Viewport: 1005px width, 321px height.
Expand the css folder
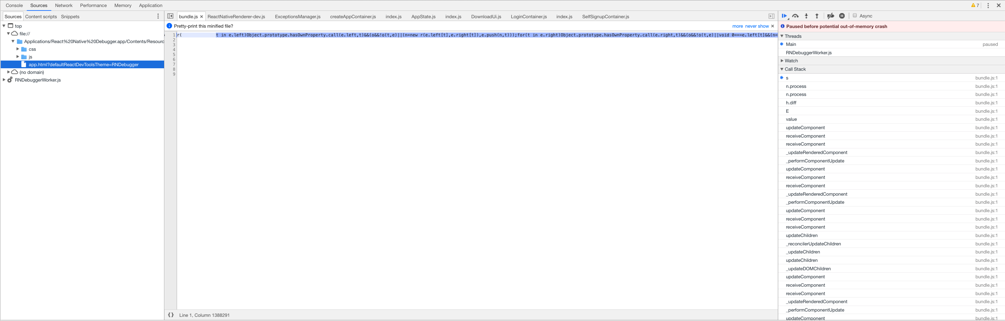(x=18, y=49)
